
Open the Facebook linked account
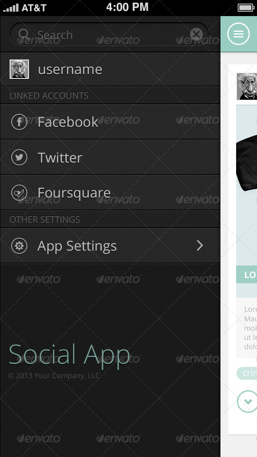pyautogui.click(x=110, y=122)
